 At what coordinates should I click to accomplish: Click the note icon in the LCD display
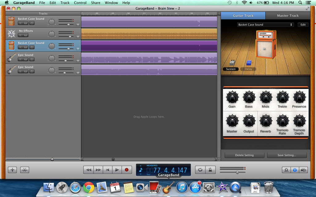click(141, 170)
